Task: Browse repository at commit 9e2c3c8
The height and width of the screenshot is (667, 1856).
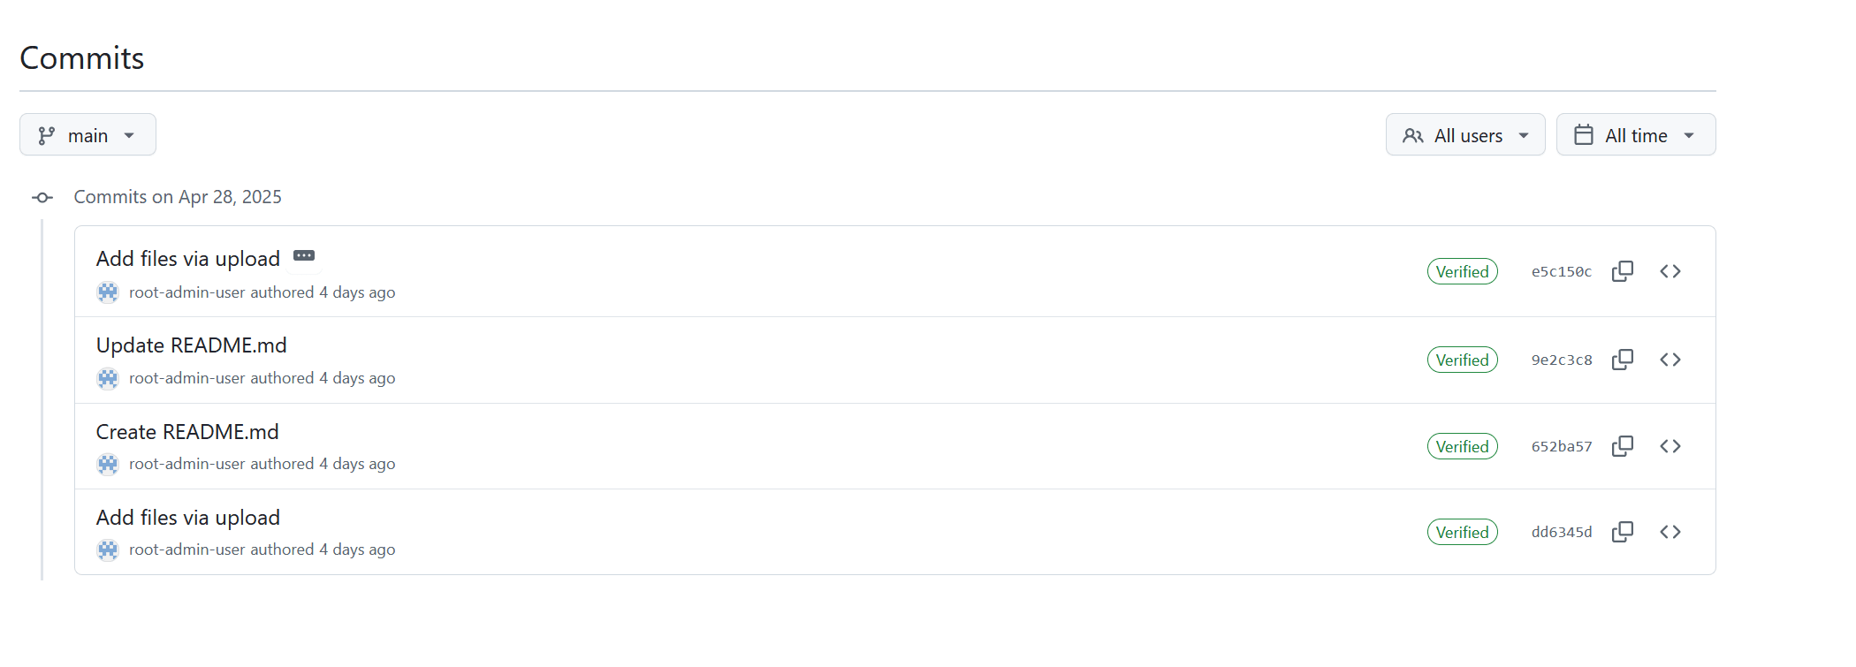Action: (x=1670, y=360)
